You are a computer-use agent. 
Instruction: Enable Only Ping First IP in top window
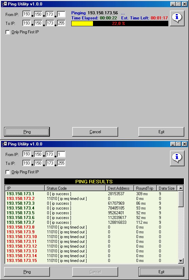point(8,32)
